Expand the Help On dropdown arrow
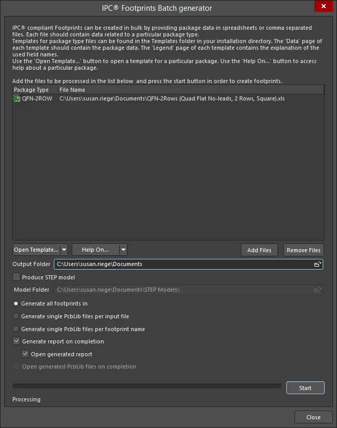Viewport: 337px width, 428px height. point(123,250)
